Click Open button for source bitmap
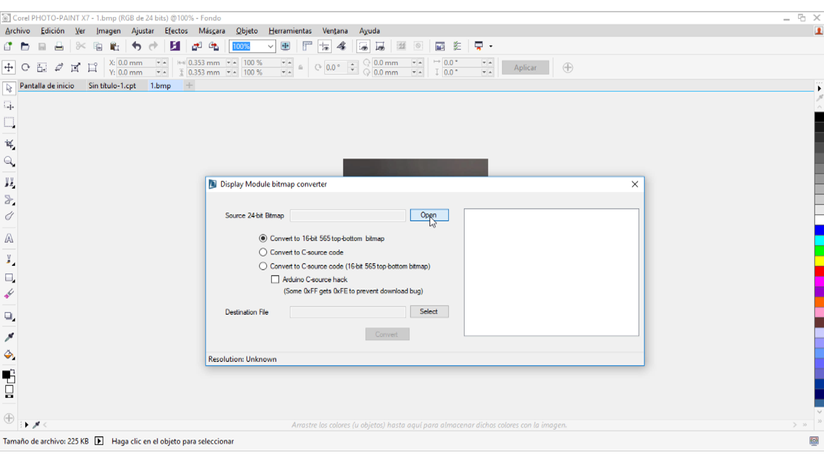Viewport: 824px width, 463px height. (x=429, y=215)
